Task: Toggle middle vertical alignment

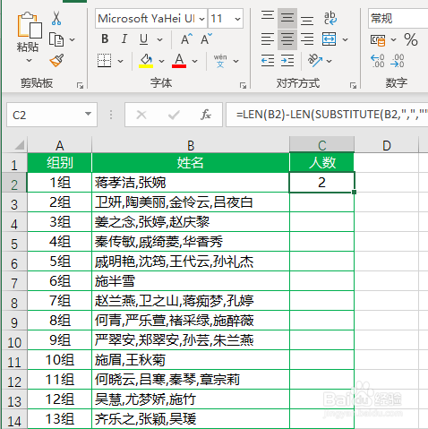Action: click(x=287, y=19)
